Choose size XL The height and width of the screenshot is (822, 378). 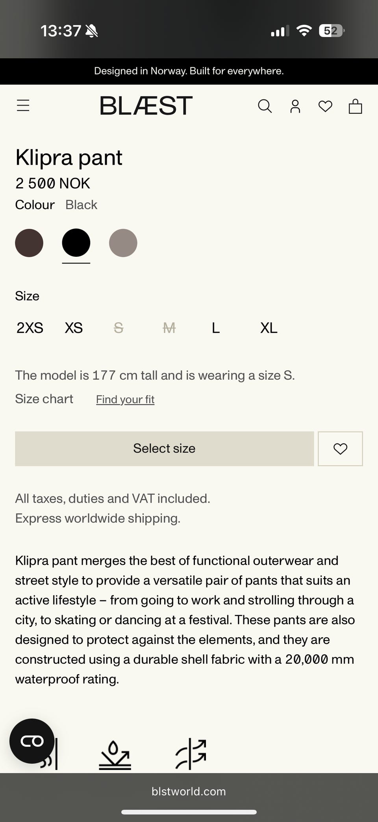point(269,328)
